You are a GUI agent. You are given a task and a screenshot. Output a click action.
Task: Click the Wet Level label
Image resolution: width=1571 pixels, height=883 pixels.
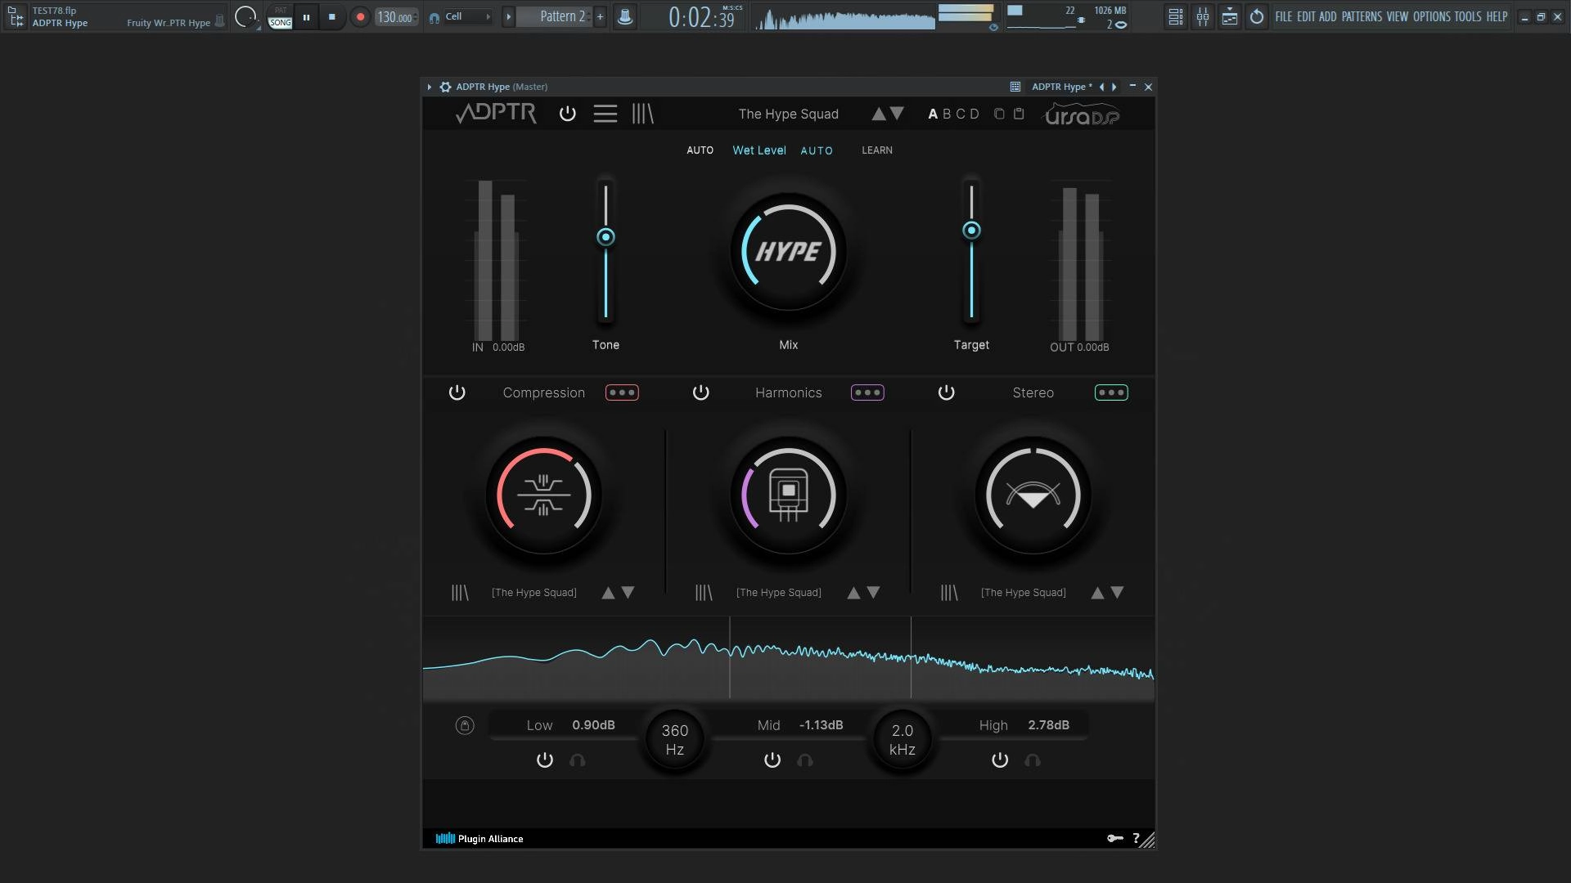coord(759,150)
